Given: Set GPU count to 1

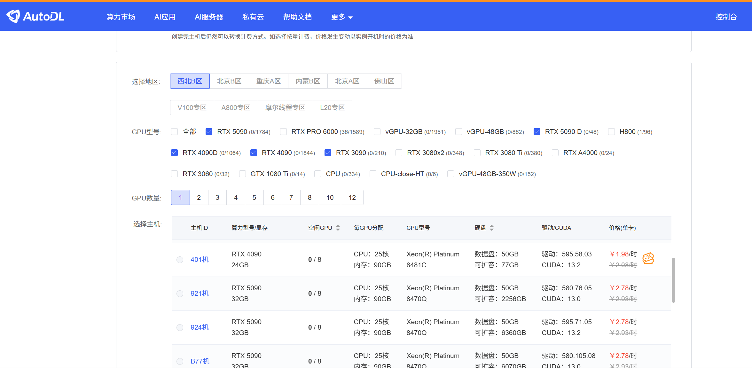Looking at the screenshot, I should coord(181,198).
